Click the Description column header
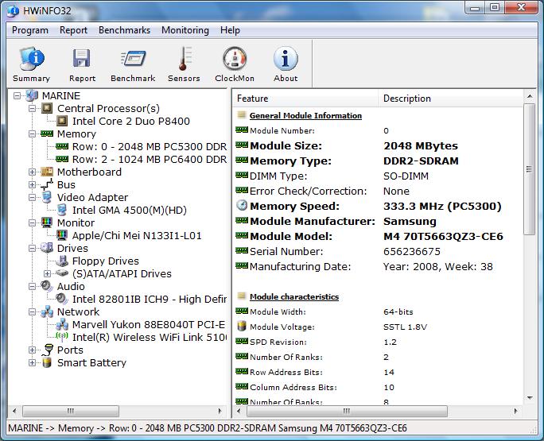Screen dimensions: 544x441 (451, 99)
